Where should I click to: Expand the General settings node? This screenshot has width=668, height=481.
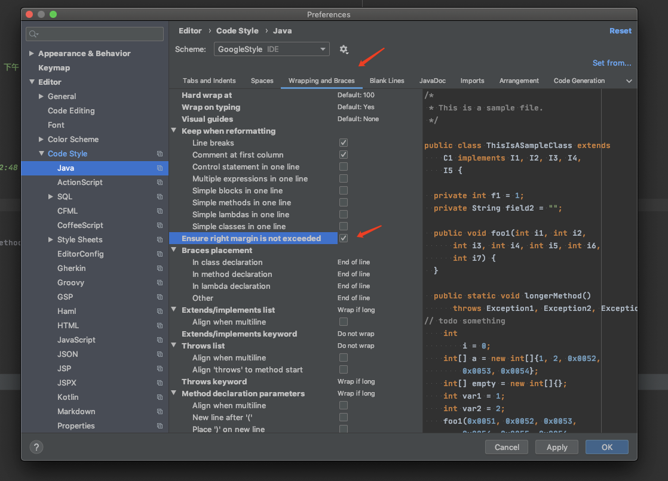pyautogui.click(x=41, y=96)
